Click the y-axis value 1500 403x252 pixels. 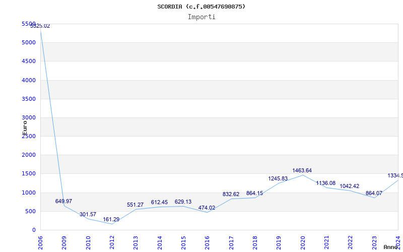29,174
